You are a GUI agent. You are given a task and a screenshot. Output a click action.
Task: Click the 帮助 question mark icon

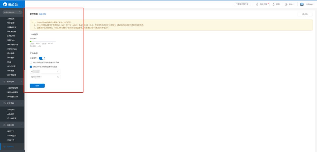(286, 4)
